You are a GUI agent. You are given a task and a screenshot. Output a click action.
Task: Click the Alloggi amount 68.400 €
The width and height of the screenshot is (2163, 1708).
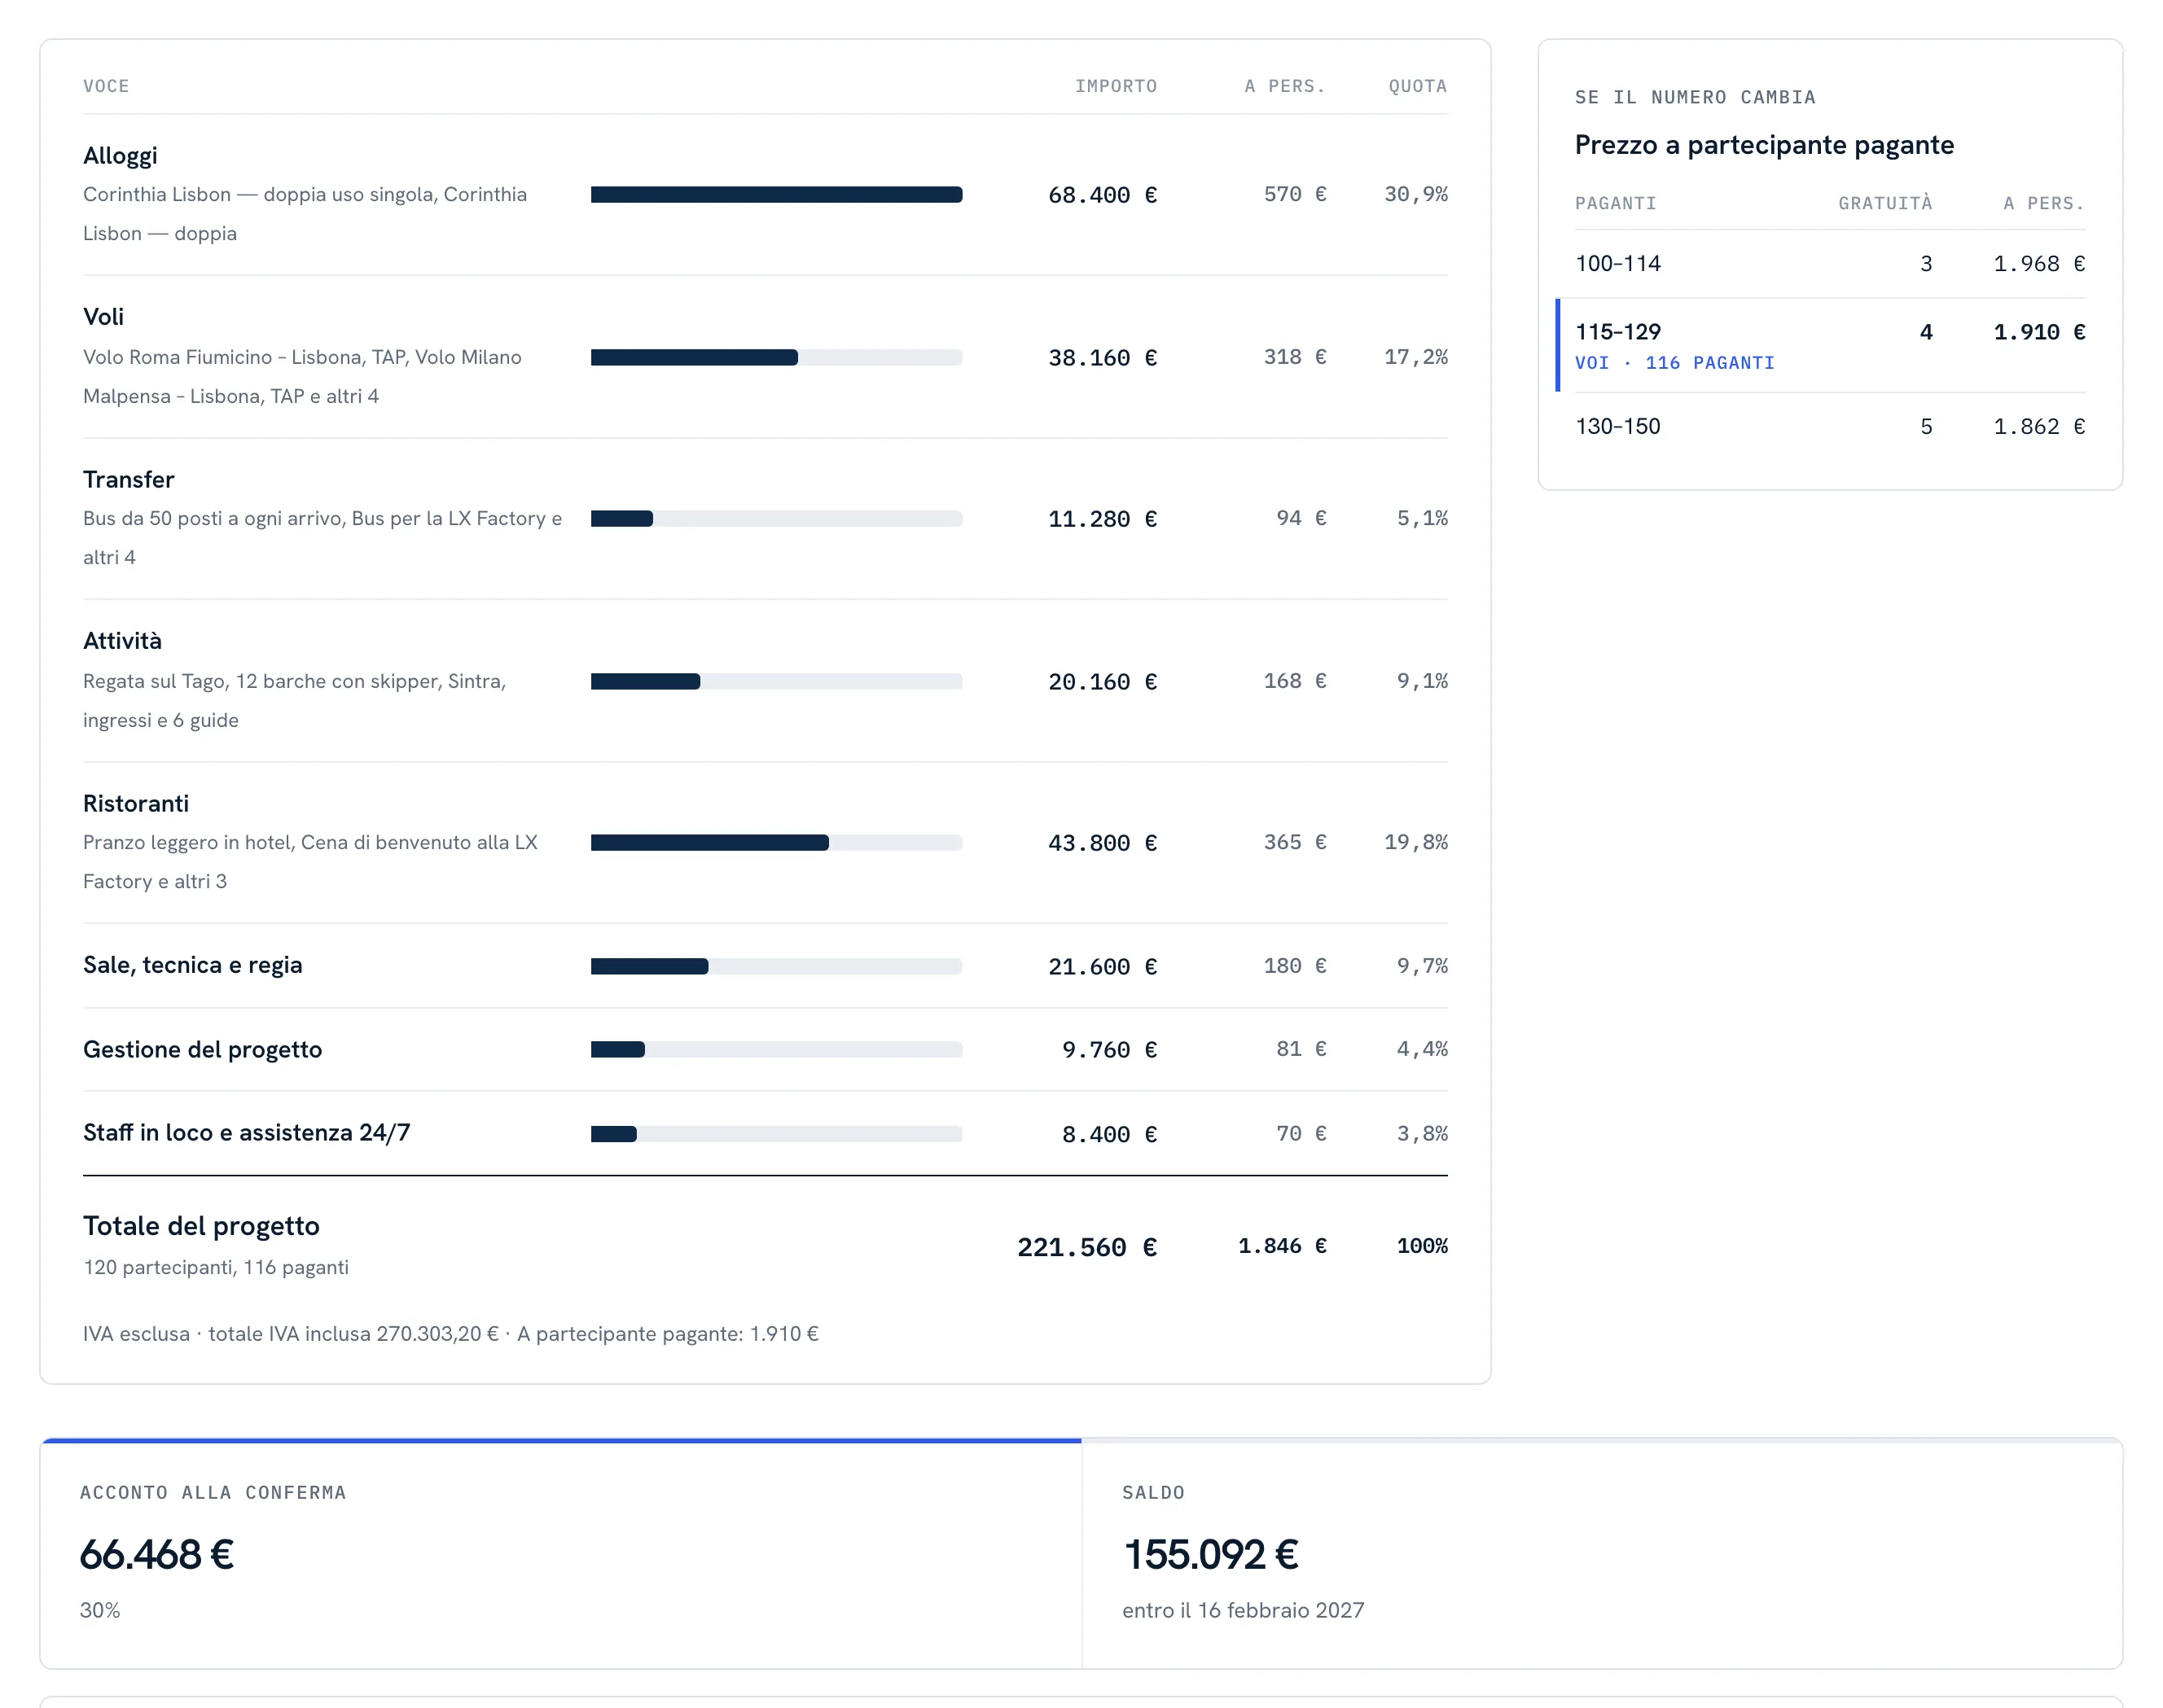(1102, 195)
